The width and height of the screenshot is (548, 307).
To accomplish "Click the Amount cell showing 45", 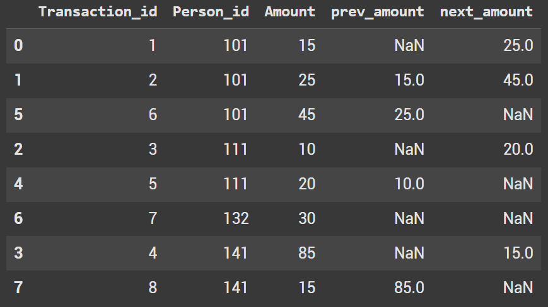I will coord(306,114).
